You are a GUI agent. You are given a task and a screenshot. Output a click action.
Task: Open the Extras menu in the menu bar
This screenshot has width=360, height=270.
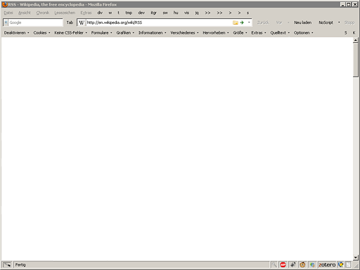(x=86, y=13)
